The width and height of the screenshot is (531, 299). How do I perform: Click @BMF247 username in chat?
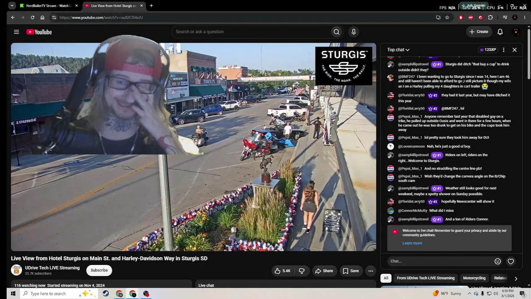coord(407,77)
